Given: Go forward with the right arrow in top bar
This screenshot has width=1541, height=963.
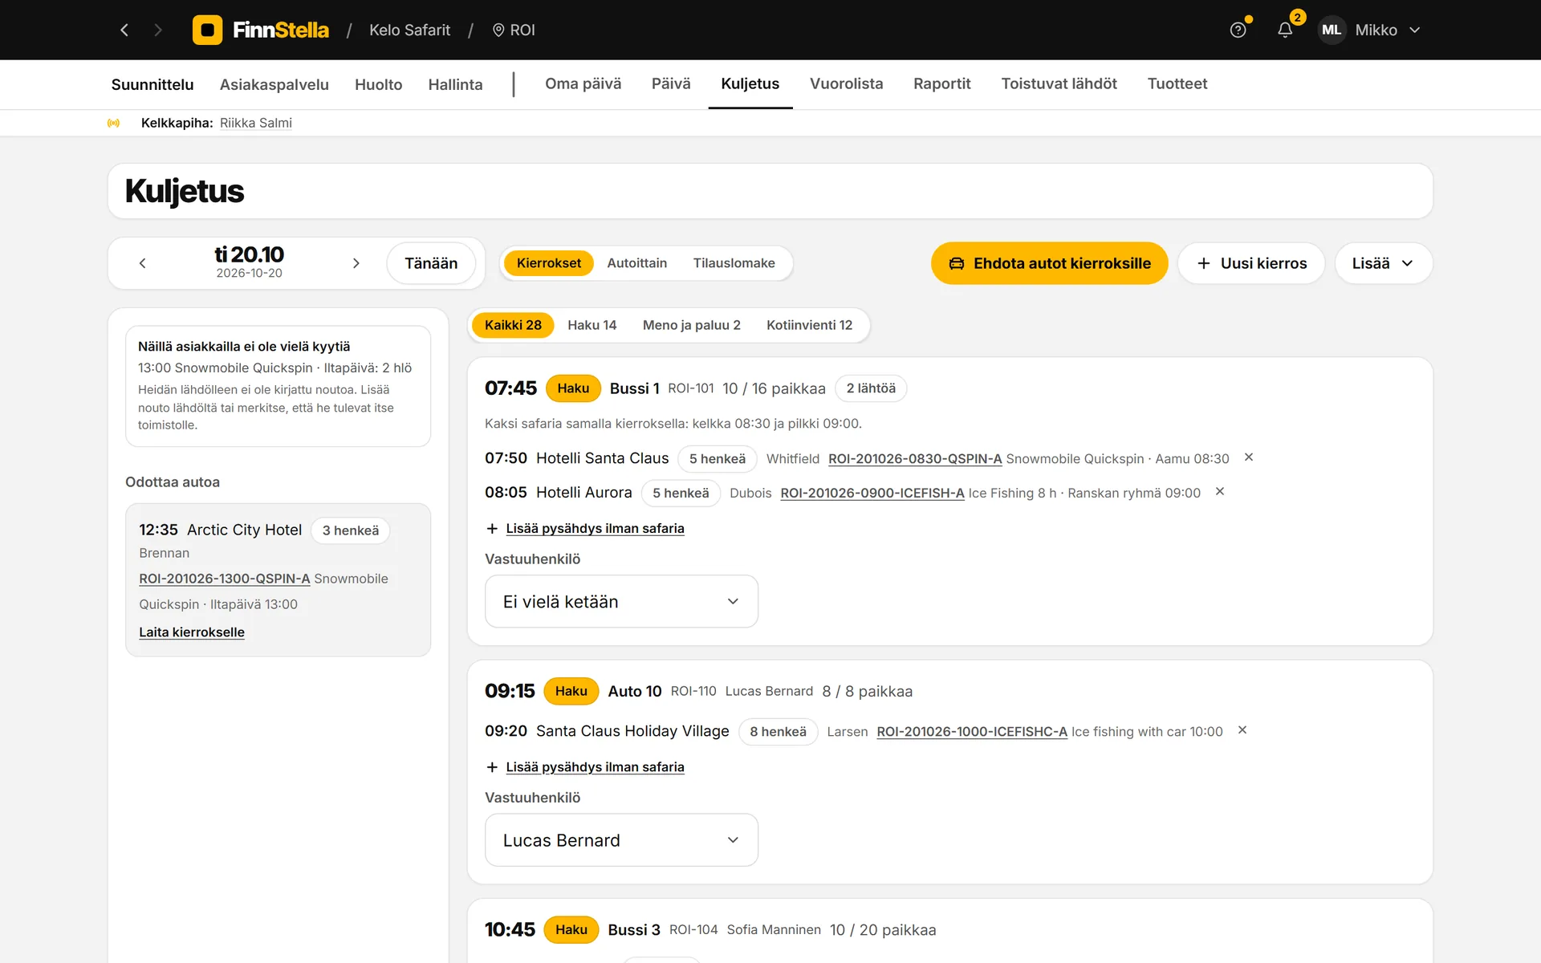Looking at the screenshot, I should pos(158,30).
